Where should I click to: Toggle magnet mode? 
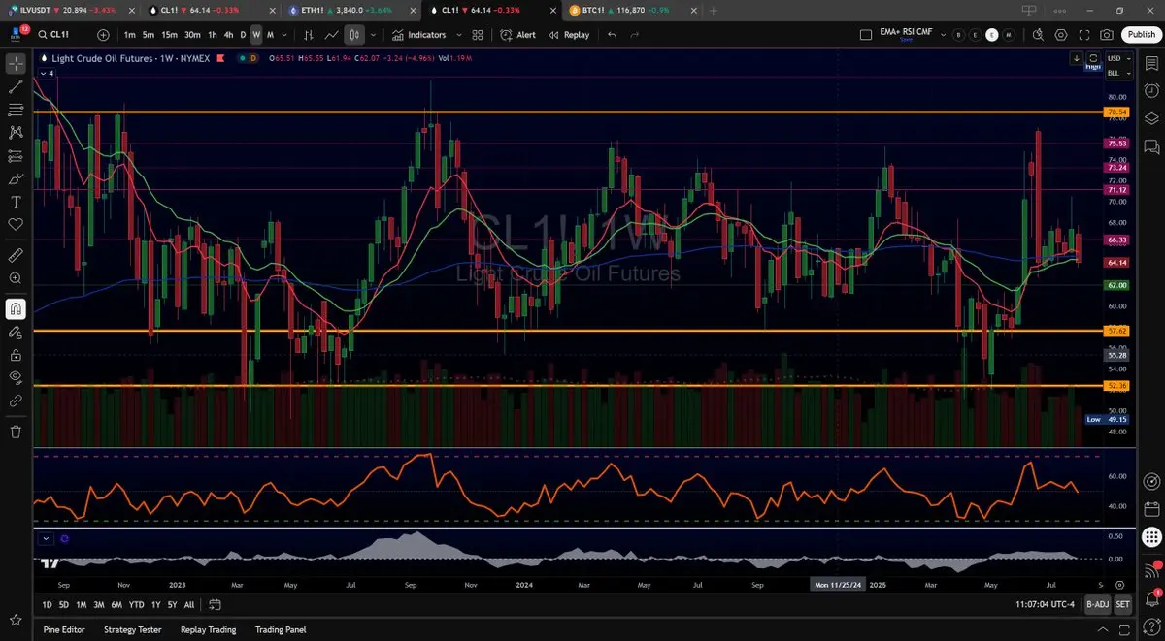(x=16, y=309)
